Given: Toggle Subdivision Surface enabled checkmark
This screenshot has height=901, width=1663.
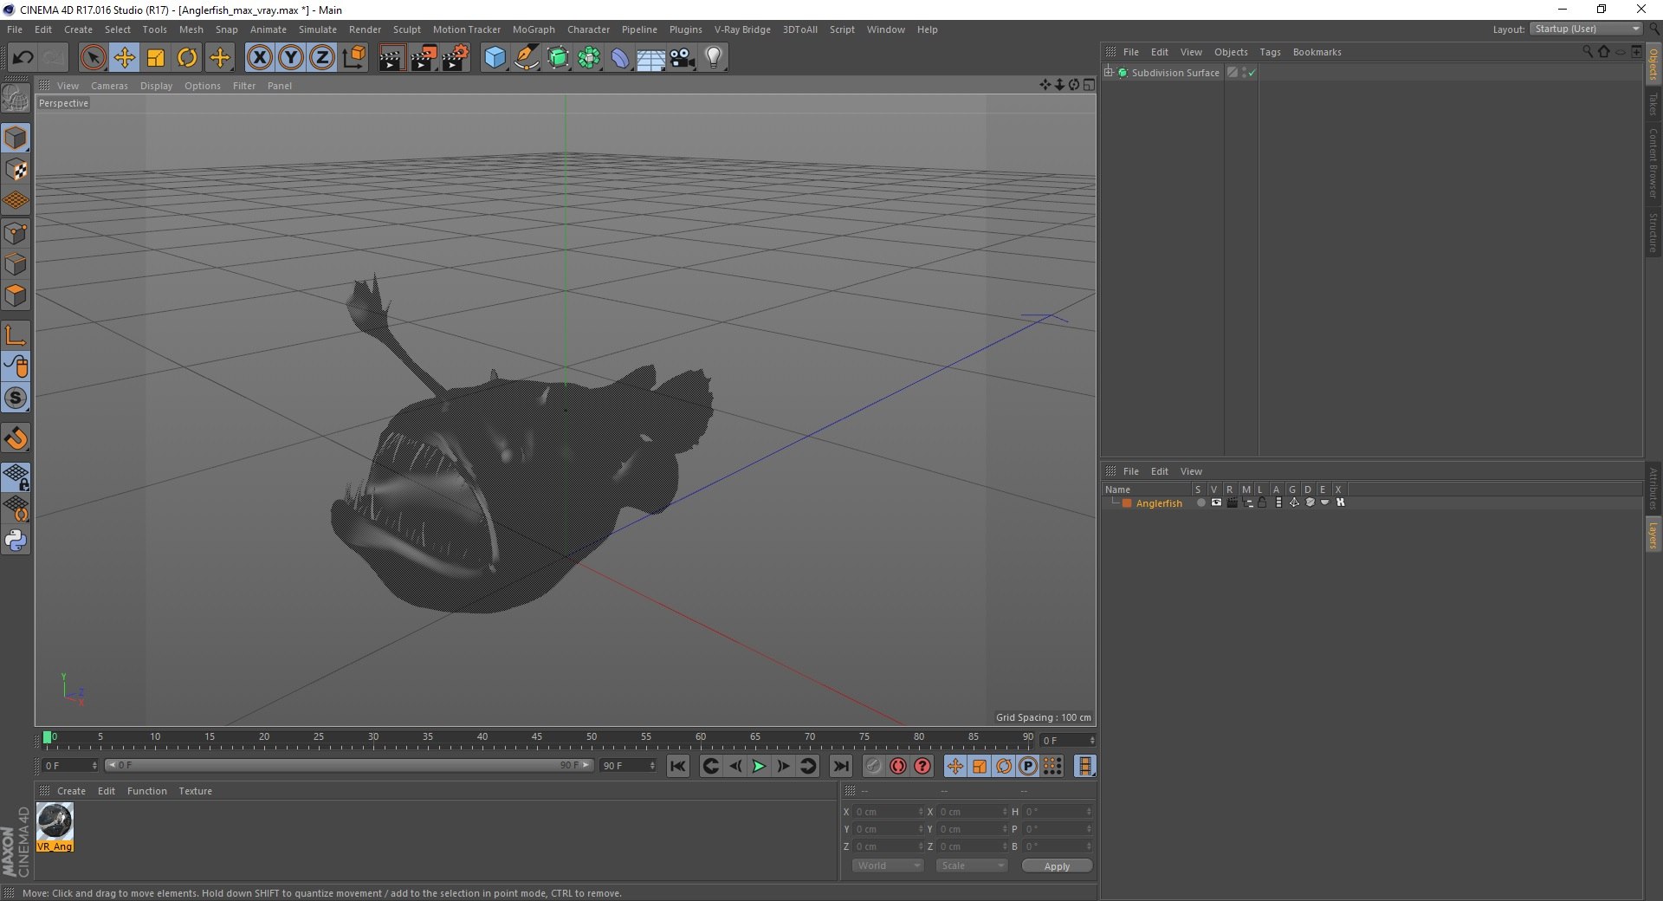Looking at the screenshot, I should (1252, 73).
